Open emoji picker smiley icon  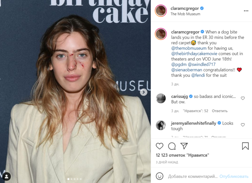tap(159, 176)
